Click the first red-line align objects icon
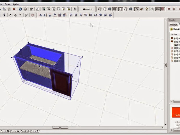 tap(40, 15)
